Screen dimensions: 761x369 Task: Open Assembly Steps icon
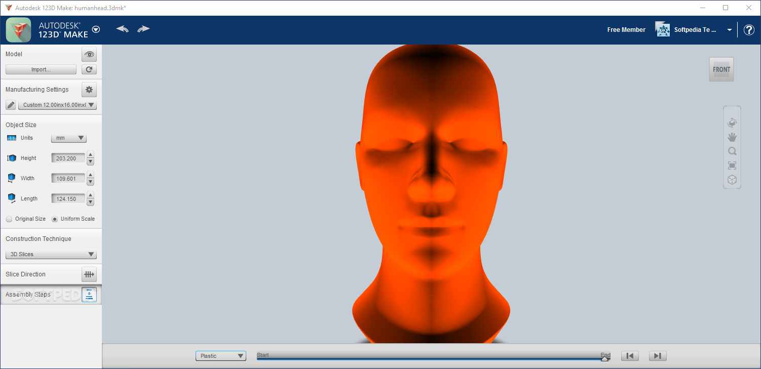tap(89, 295)
